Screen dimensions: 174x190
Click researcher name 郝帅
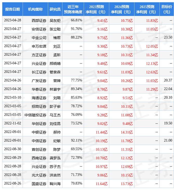[x=57, y=132]
